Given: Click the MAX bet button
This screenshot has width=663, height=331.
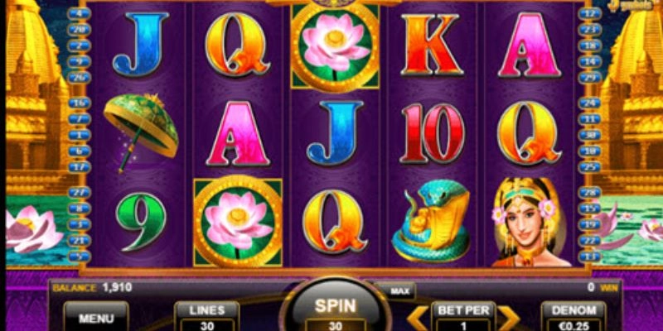Looking at the screenshot, I should pos(399,291).
